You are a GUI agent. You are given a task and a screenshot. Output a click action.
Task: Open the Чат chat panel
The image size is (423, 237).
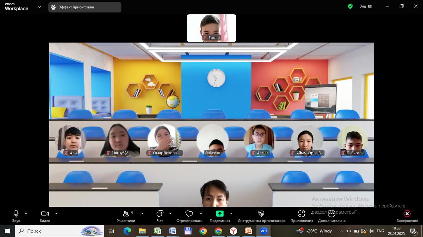160,214
